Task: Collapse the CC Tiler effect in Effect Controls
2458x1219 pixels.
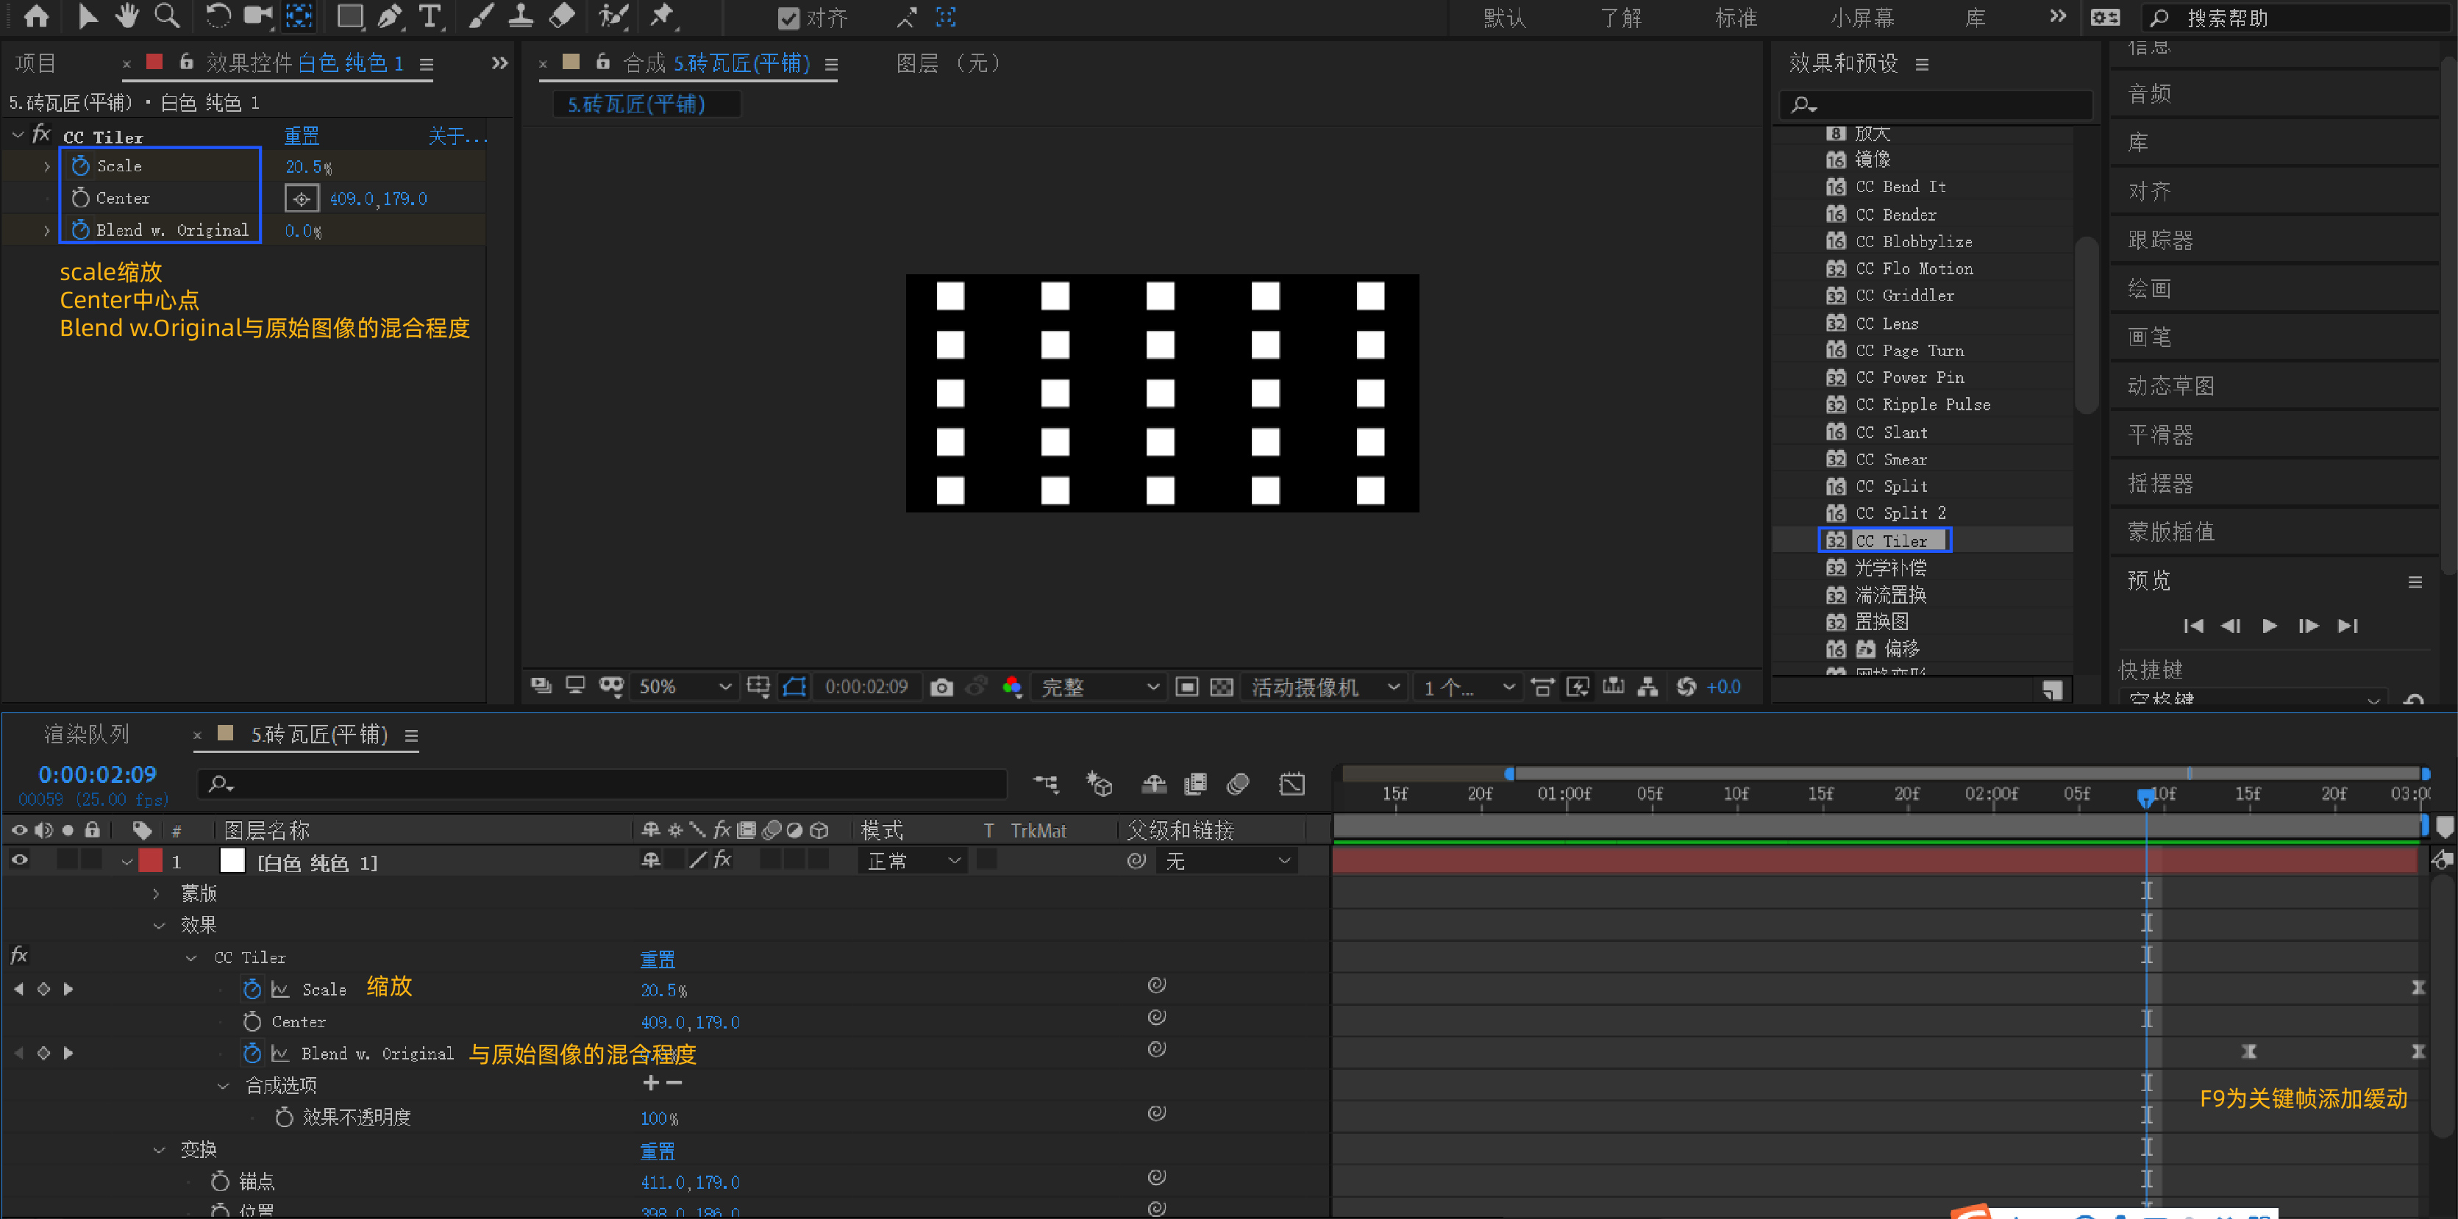Action: click(x=18, y=135)
